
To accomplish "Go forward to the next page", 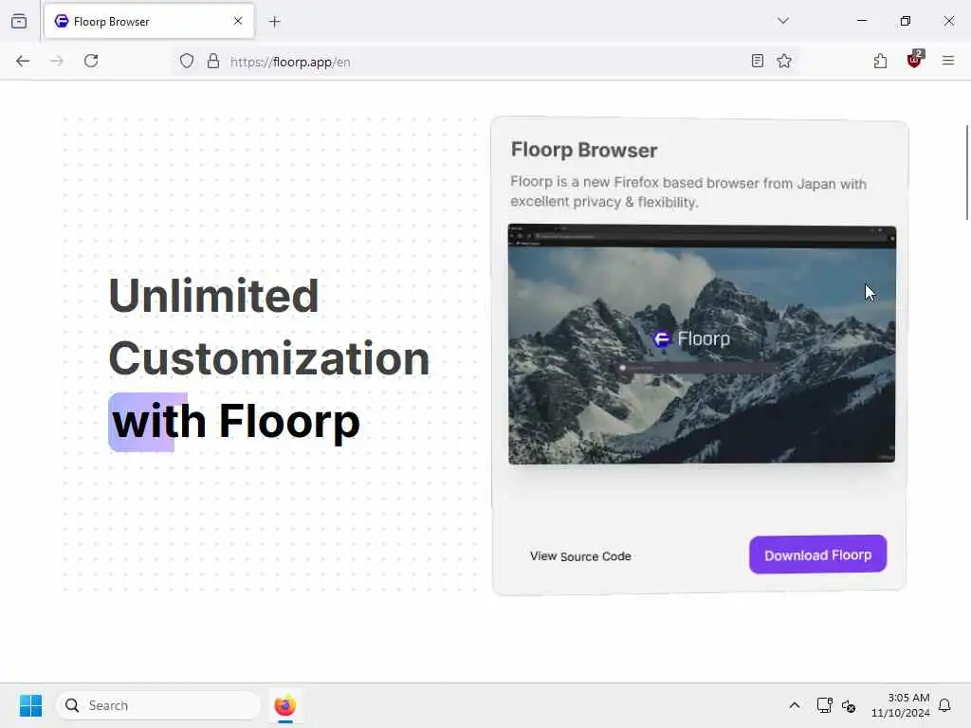I will point(57,61).
